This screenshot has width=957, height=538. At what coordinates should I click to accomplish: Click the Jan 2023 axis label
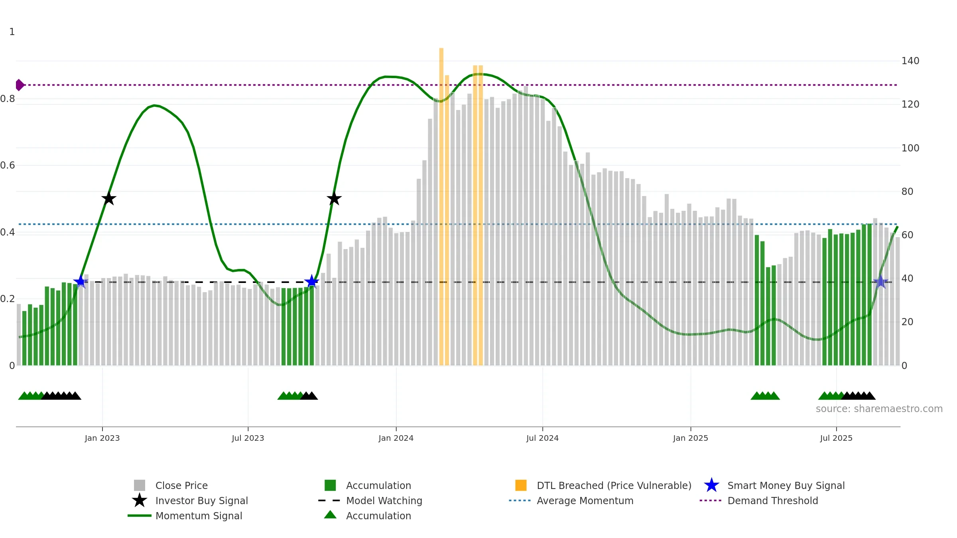pos(102,438)
